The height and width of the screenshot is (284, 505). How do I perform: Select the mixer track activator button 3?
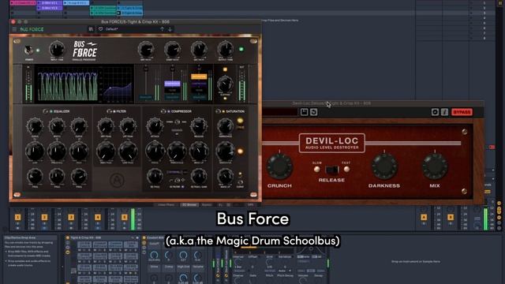71,218
